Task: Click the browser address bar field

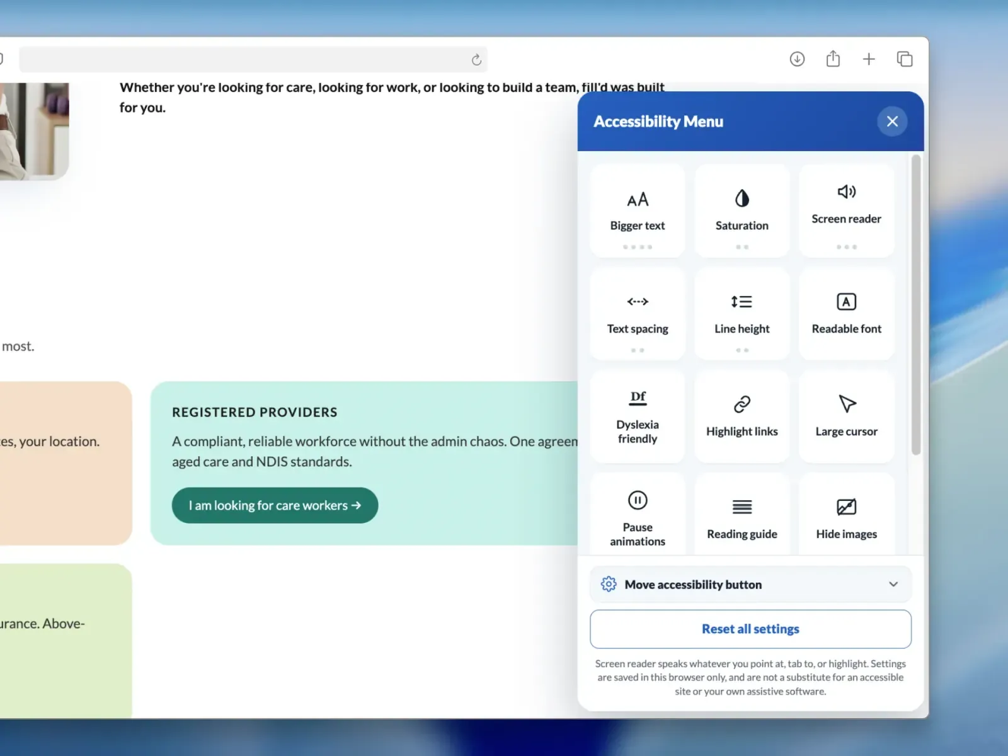Action: click(x=253, y=60)
